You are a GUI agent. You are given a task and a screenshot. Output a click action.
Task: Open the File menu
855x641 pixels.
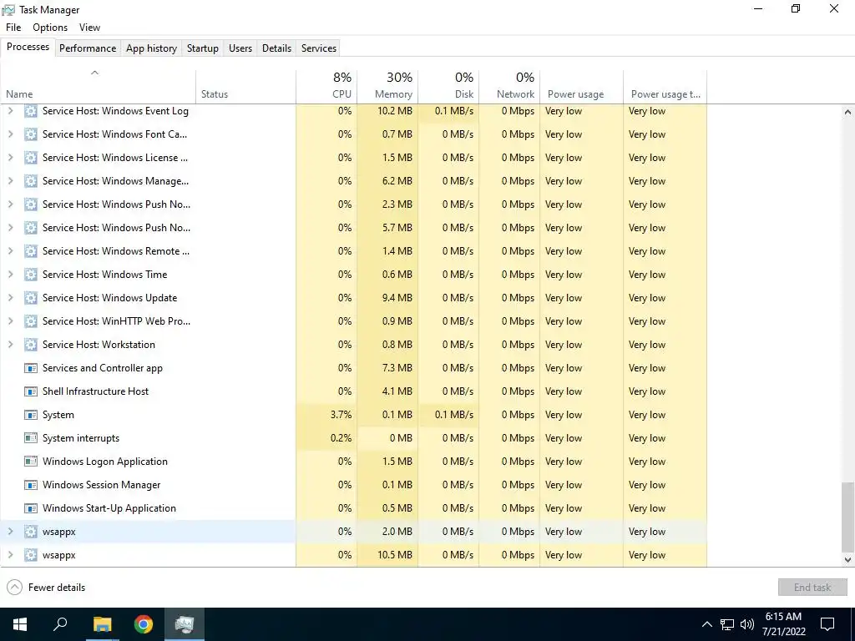coord(13,28)
